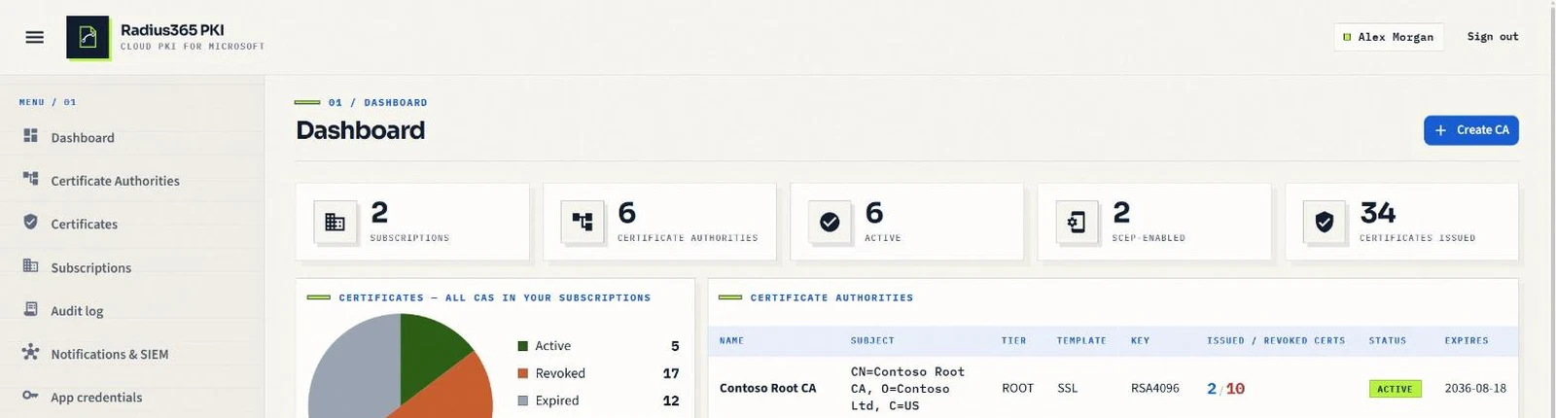
Task: Open the Contoso Root CA entry
Action: [x=767, y=388]
